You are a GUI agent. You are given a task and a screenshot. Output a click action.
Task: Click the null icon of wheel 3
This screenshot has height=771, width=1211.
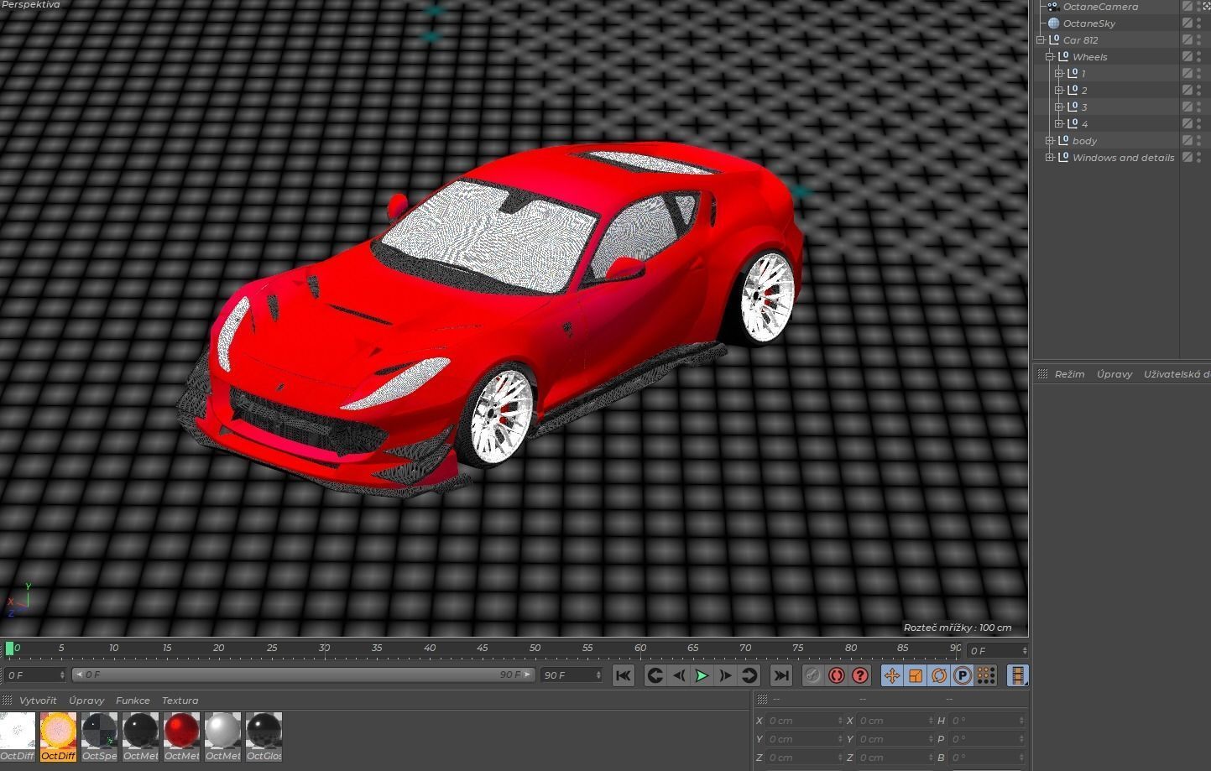[x=1072, y=107]
